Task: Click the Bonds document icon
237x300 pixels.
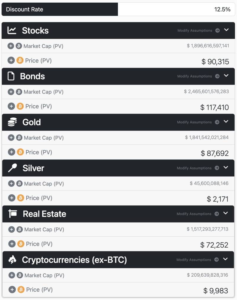Action: (x=11, y=76)
